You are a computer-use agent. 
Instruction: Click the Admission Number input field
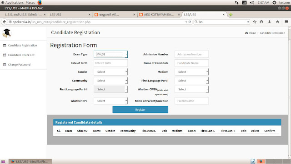(191, 54)
